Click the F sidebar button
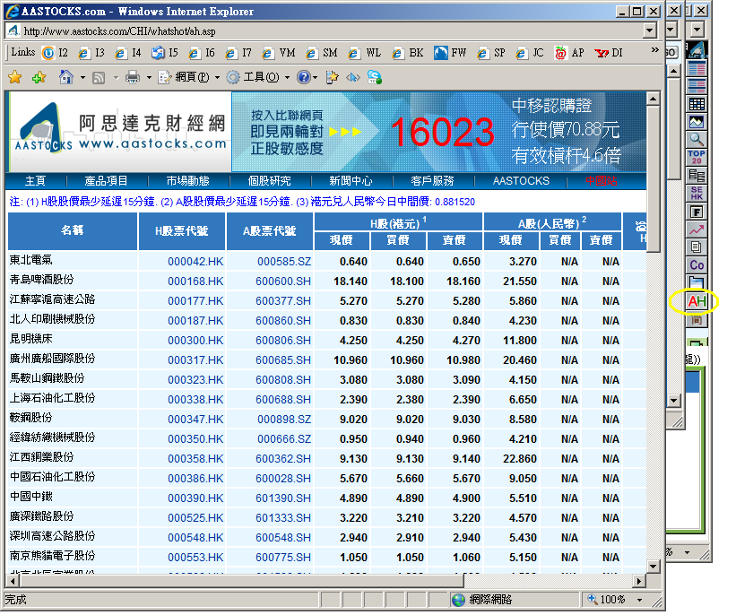Viewport: 736px width, 615px height. click(x=697, y=212)
